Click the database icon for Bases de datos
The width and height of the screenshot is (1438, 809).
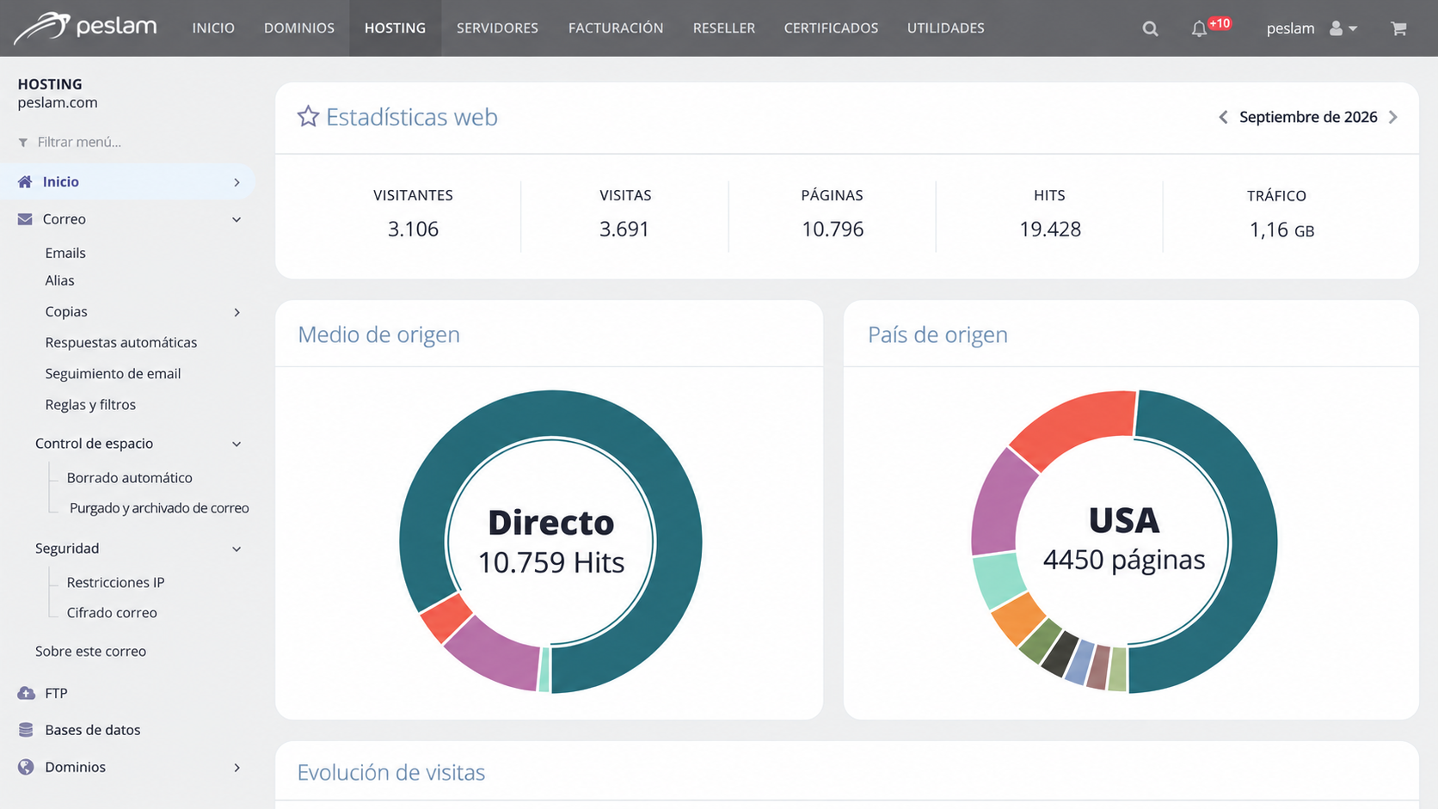click(26, 730)
